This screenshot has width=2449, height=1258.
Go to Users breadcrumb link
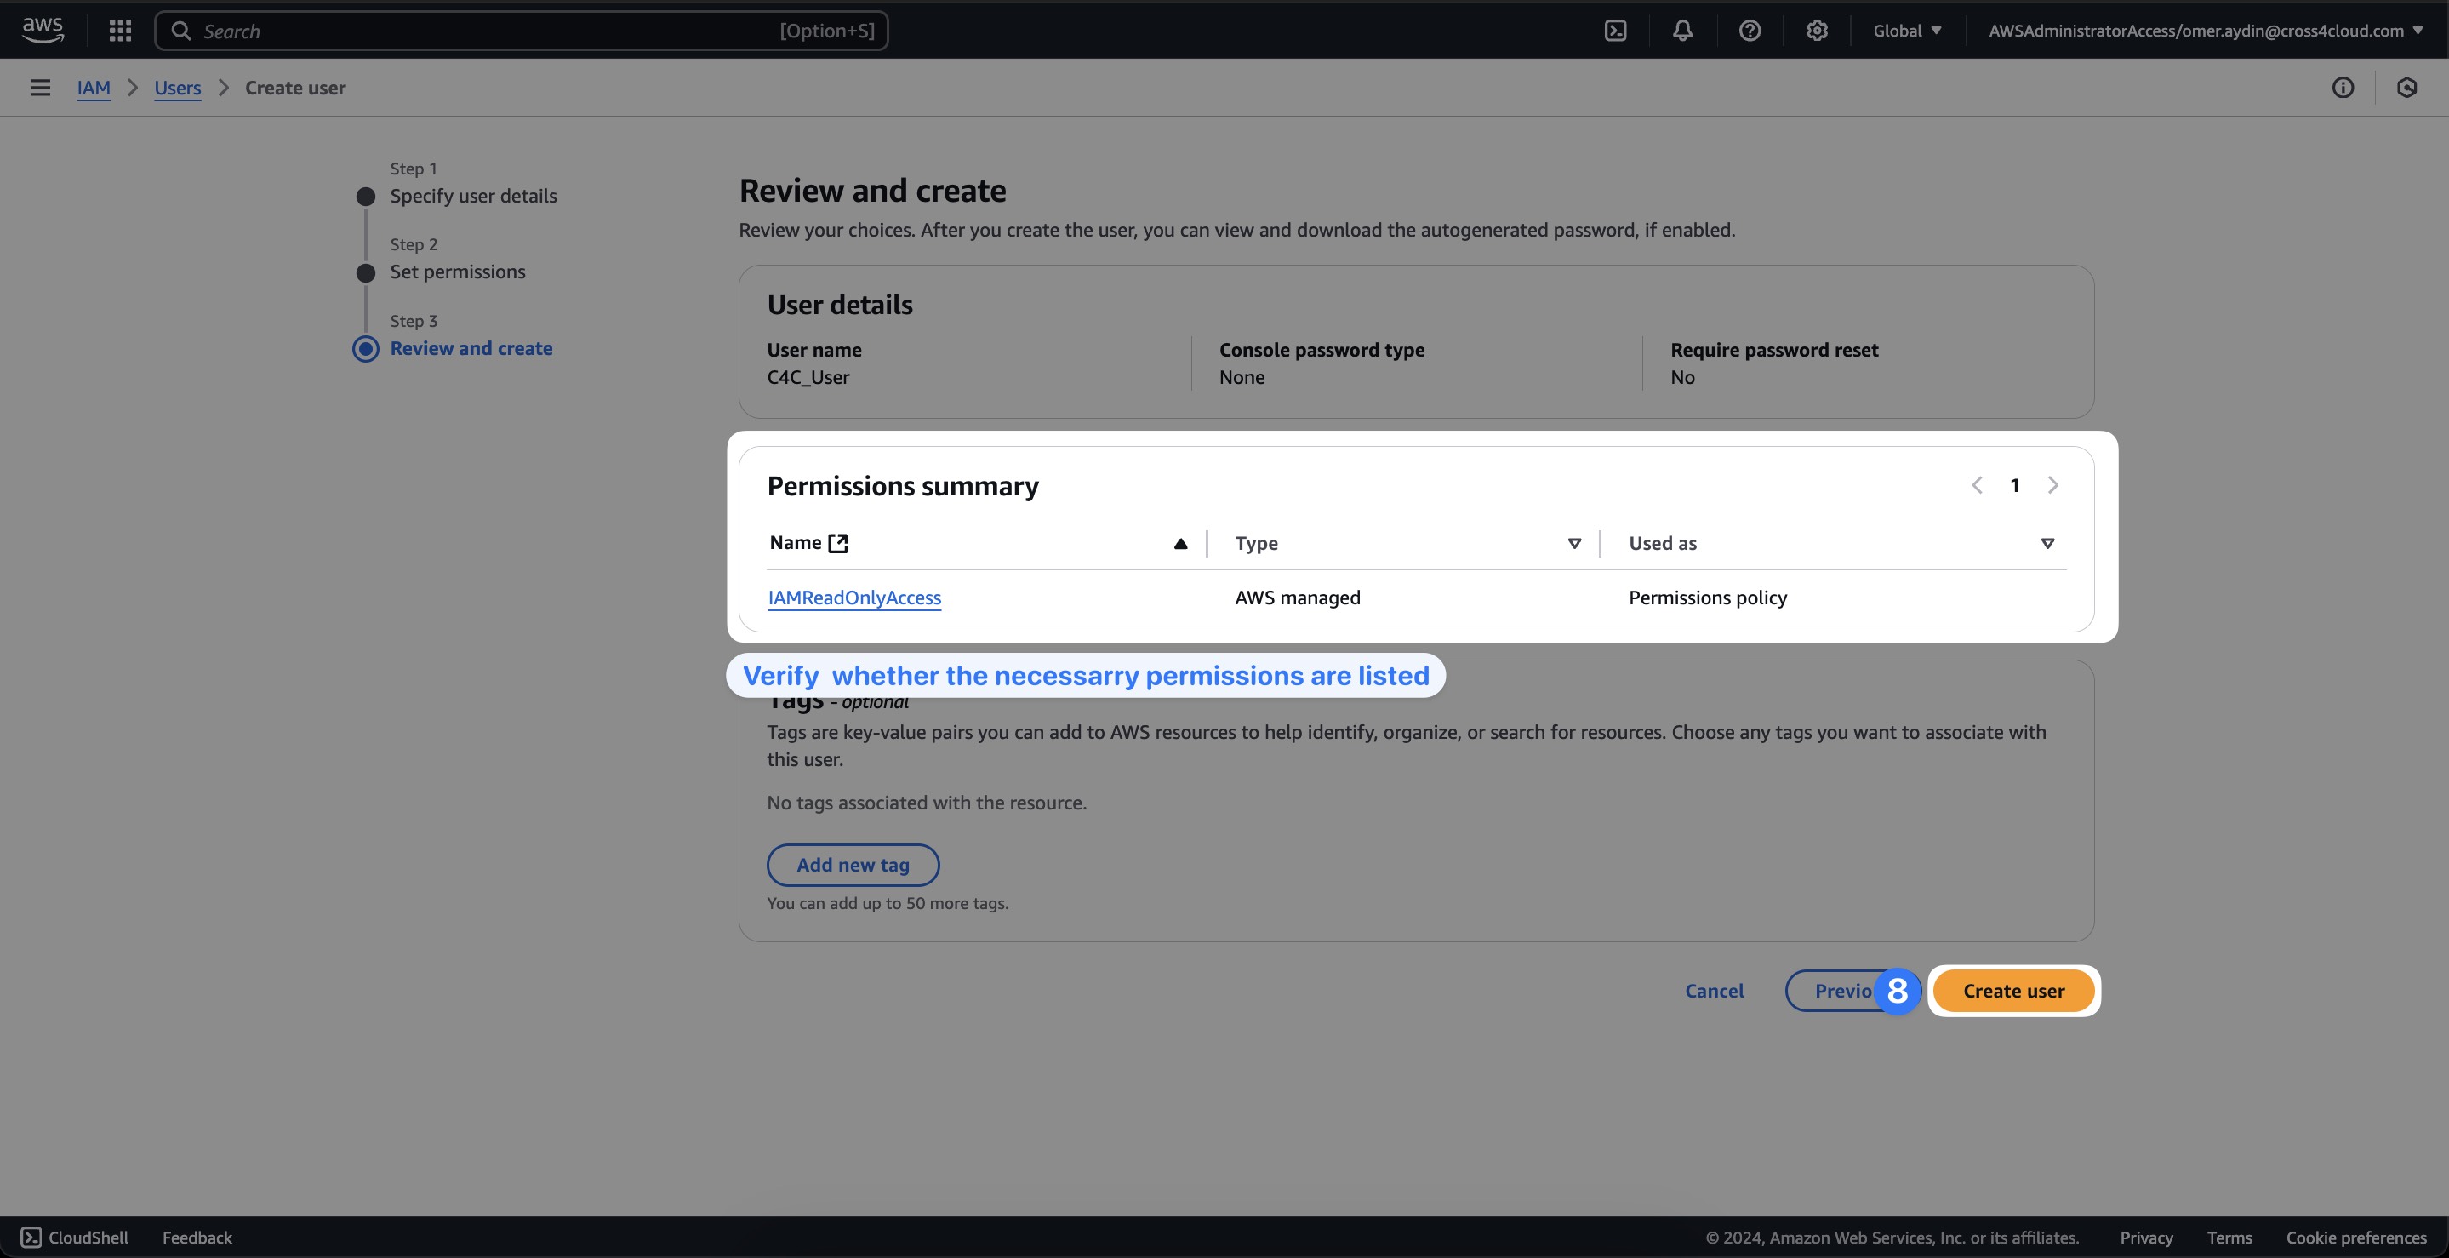(178, 88)
